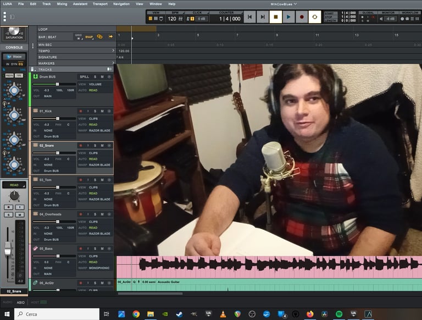Expand the MARKERS ruler row

[113, 63]
